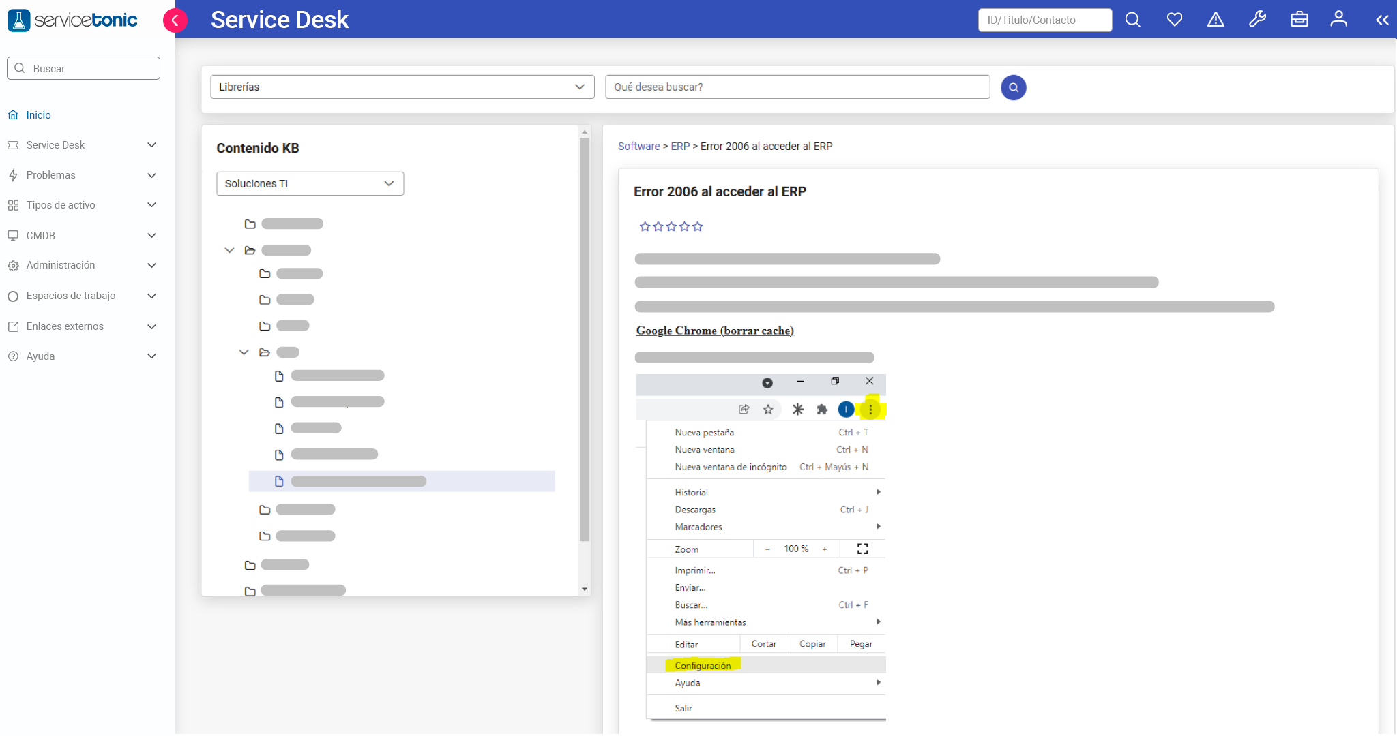Image resolution: width=1397 pixels, height=736 pixels.
Task: Click the Contenido KB tree scrollbar
Action: (584, 341)
